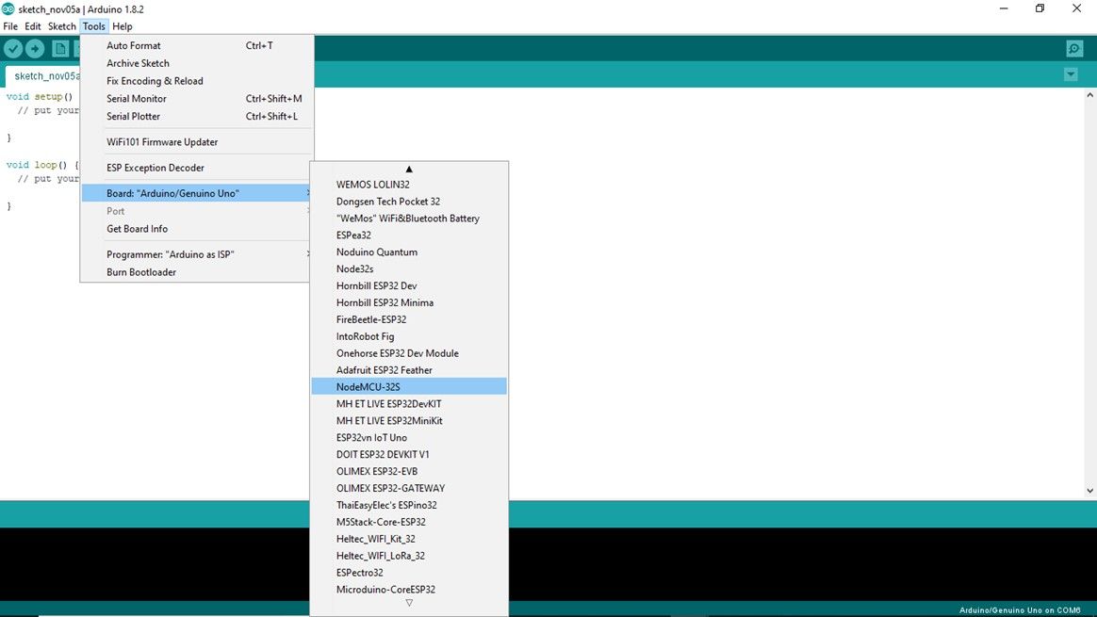This screenshot has width=1097, height=617.
Task: Expand the Board "Arduino/Genuino Uno" submenu
Action: click(196, 193)
